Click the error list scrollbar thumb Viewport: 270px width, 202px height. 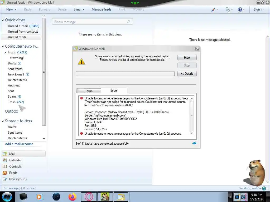click(191, 108)
